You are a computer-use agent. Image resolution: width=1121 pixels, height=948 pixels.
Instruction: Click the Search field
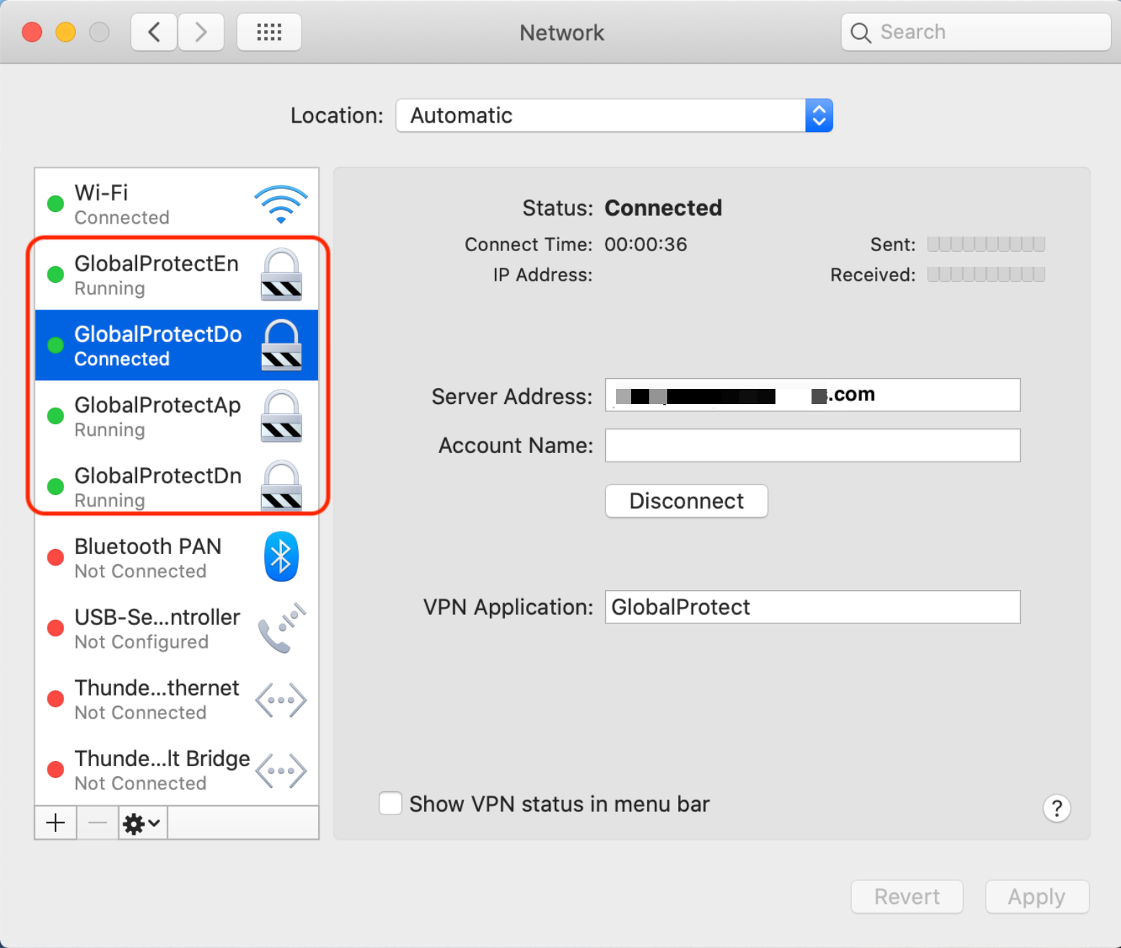pyautogui.click(x=976, y=32)
